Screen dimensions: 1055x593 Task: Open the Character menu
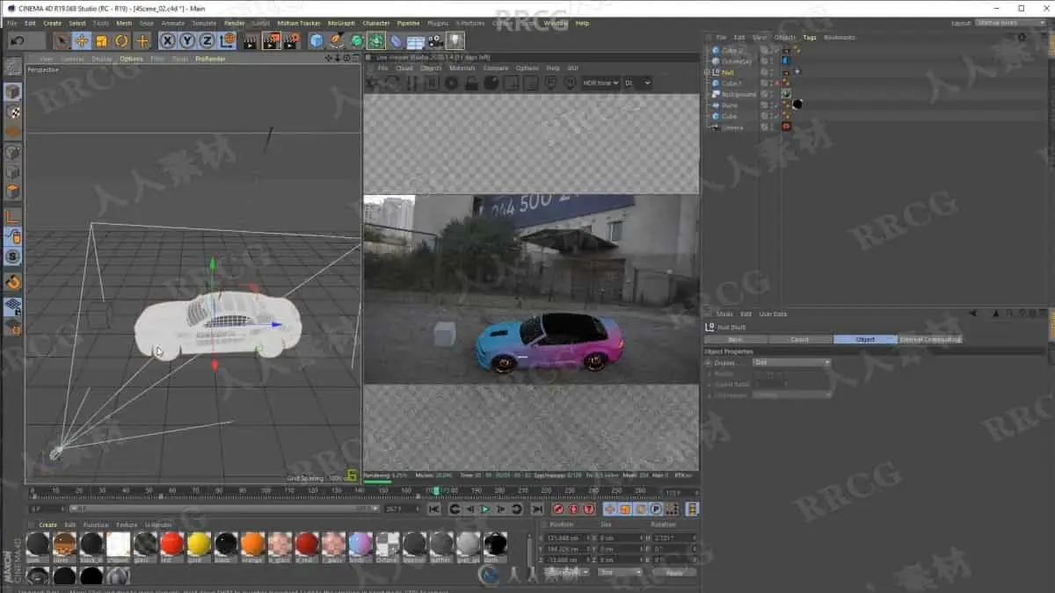(376, 23)
